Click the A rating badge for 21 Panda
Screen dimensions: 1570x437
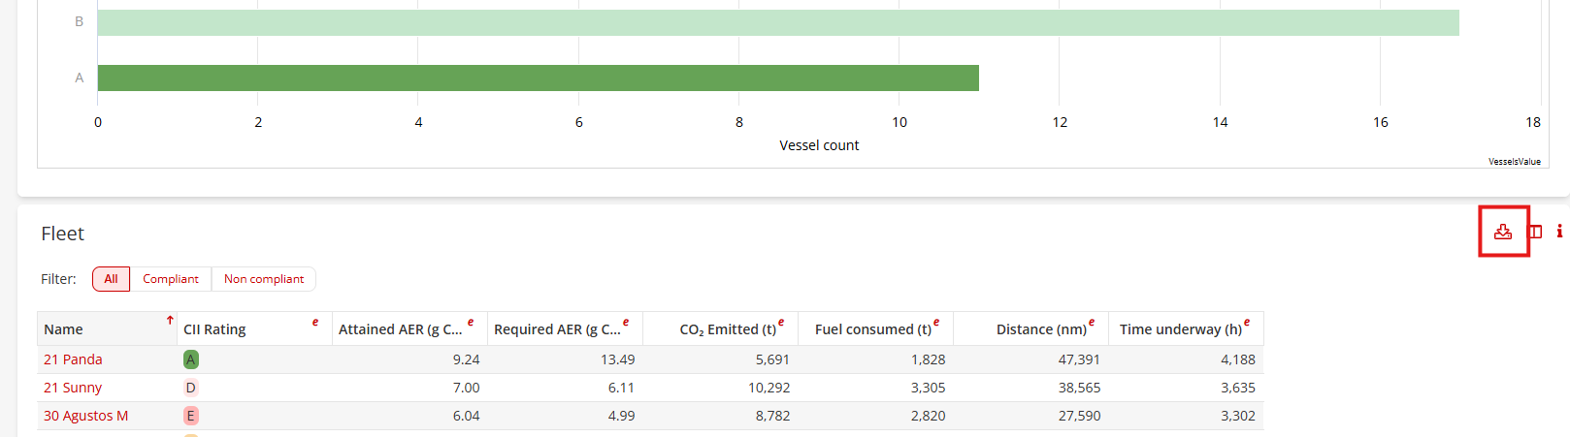[191, 359]
